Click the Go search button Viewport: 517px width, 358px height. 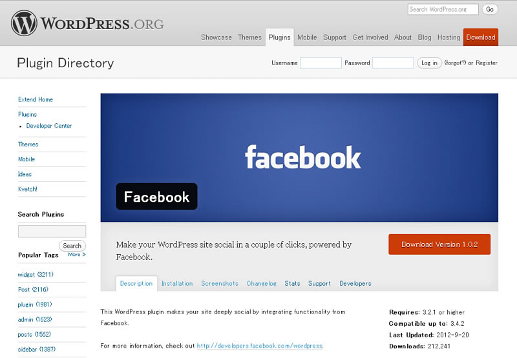coord(490,9)
